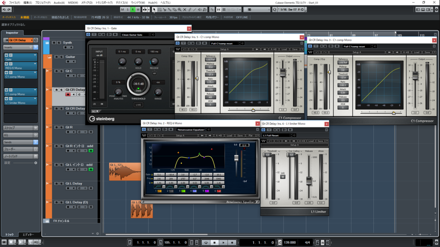
Task: Switch to the エディター tab
Action: point(28,235)
